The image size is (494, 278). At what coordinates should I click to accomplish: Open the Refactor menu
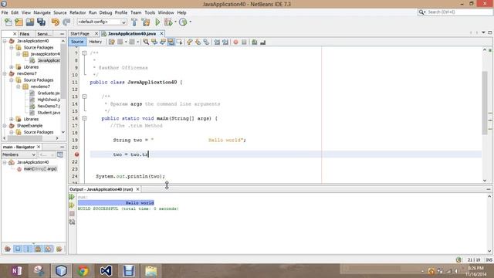77,12
